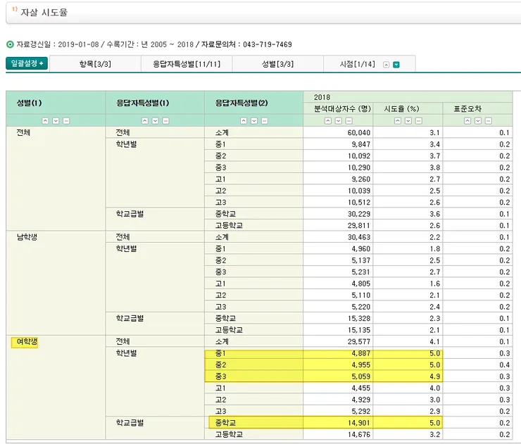The image size is (521, 444).
Task: Sort 성별(1) column ascending with up arrow
Action: point(46,121)
